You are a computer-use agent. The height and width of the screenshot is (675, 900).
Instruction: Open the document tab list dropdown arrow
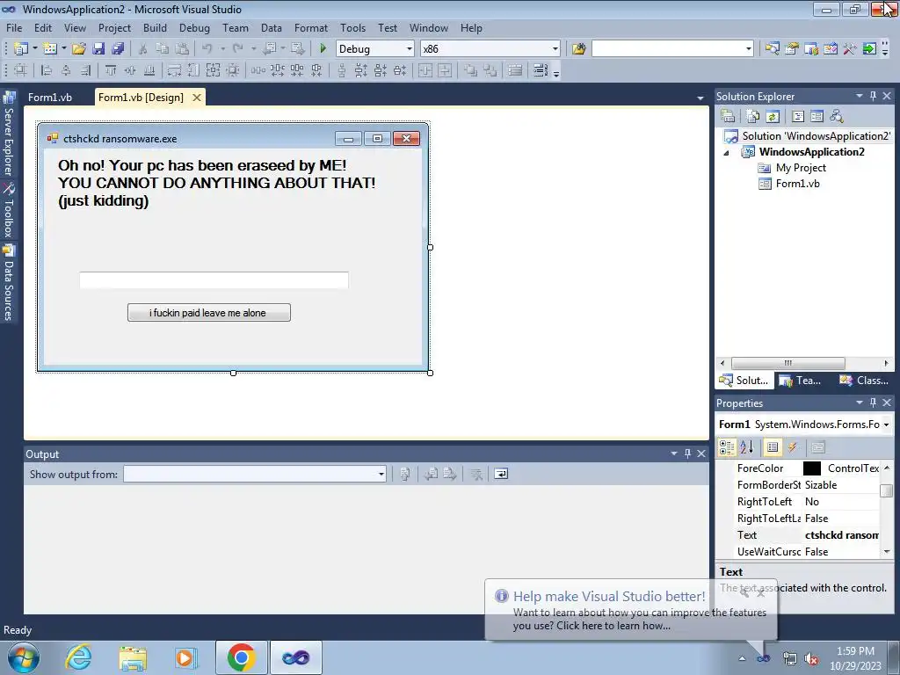pos(700,98)
